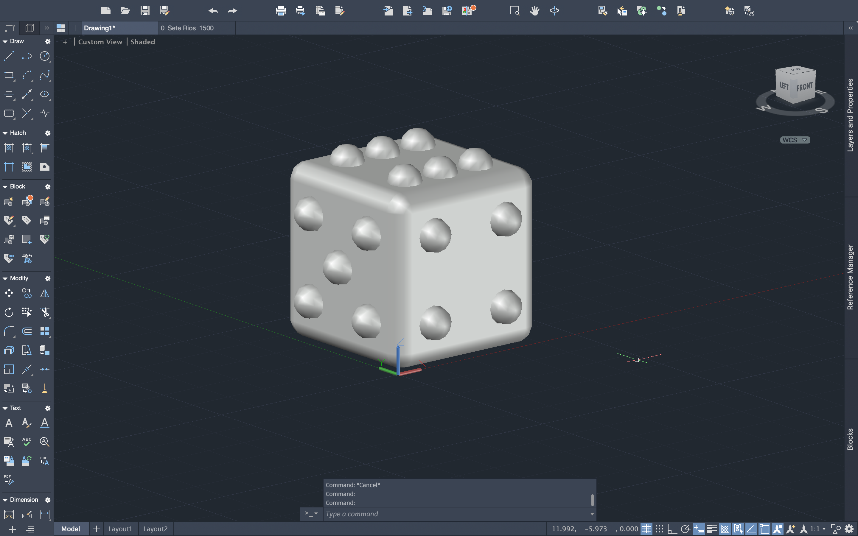858x536 pixels.
Task: Open the Reference Manager side tab
Action: click(851, 277)
